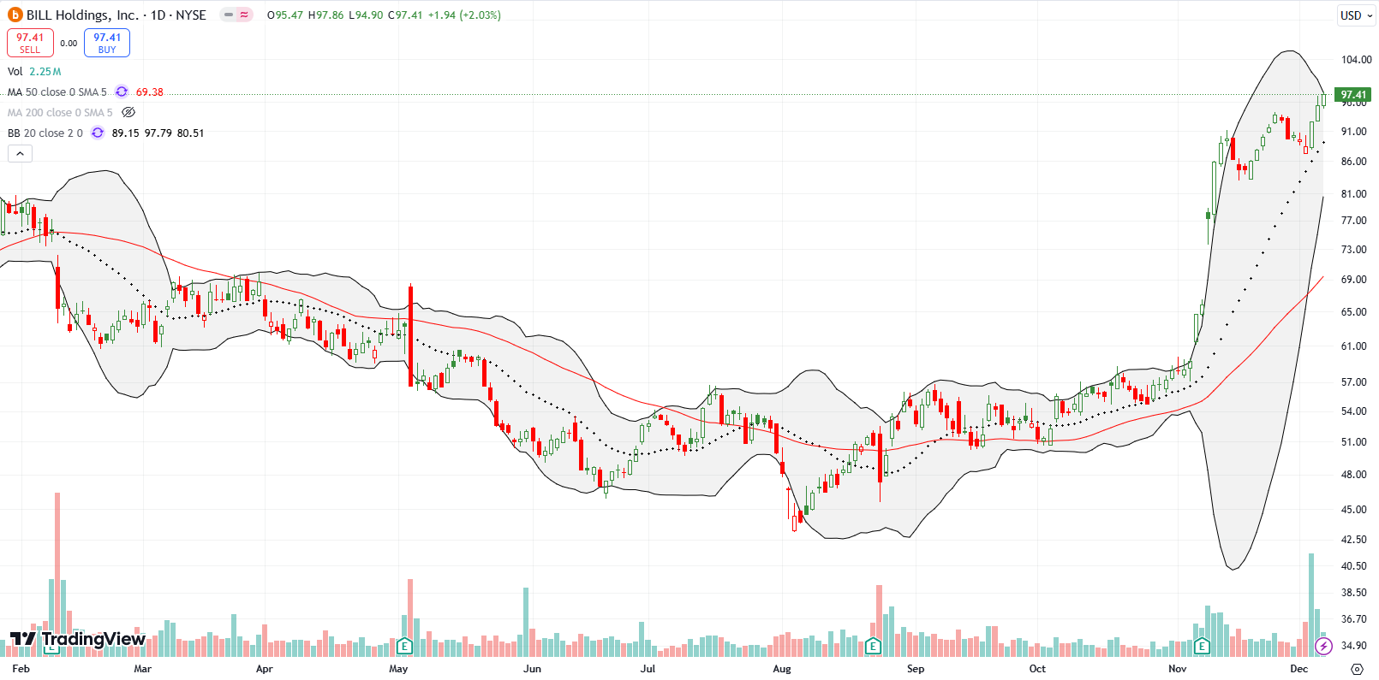Click the Bollinger lower band value 80.51
This screenshot has height=680, width=1379.
190,133
